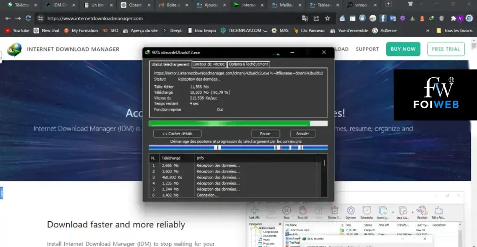The width and height of the screenshot is (477, 247).
Task: Bookmark this page with the star icon
Action: [327, 19]
